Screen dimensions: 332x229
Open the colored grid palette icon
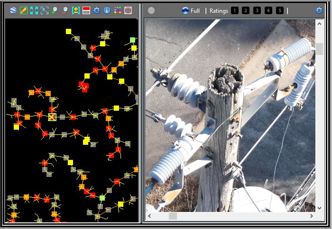coord(118,10)
